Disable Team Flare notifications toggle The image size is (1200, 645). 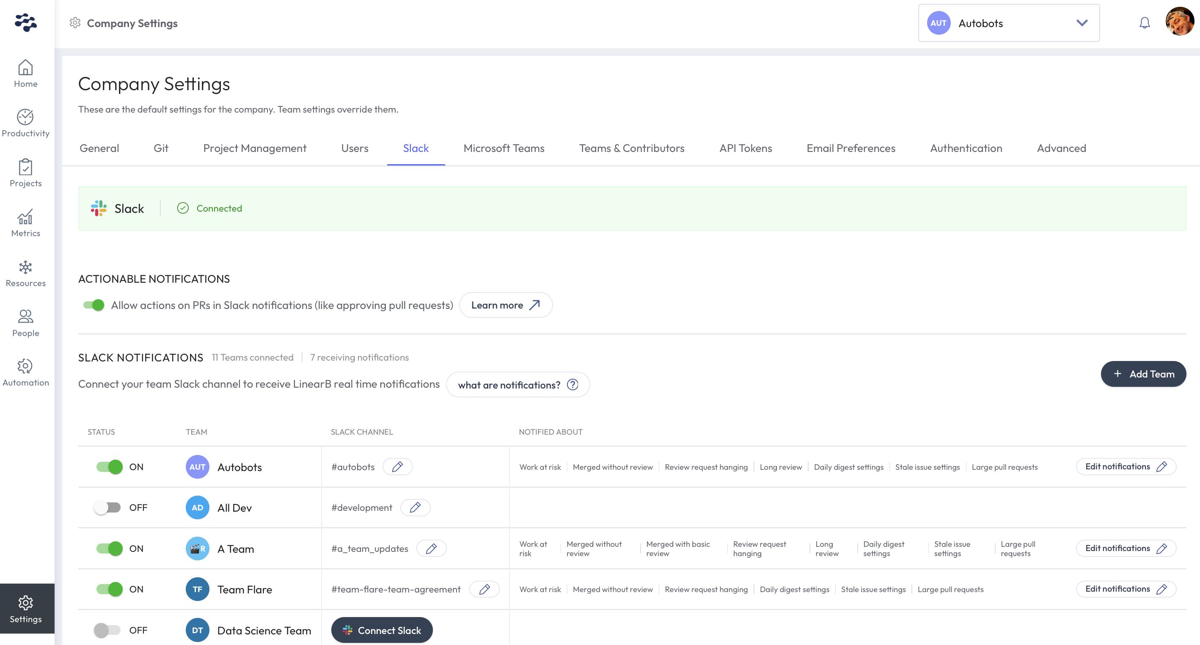(110, 589)
